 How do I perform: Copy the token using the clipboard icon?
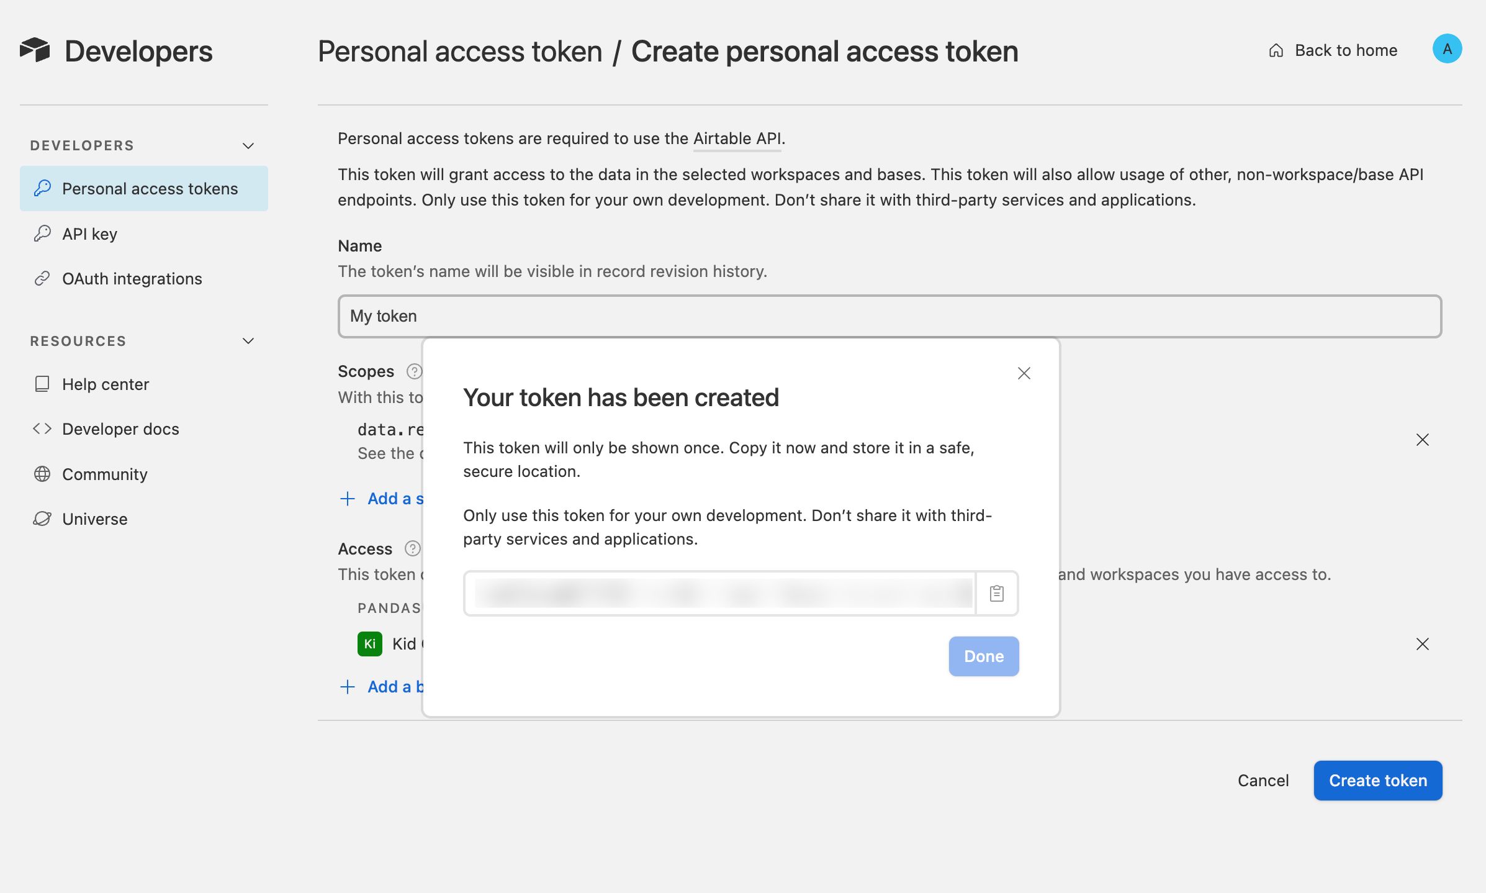pos(996,593)
